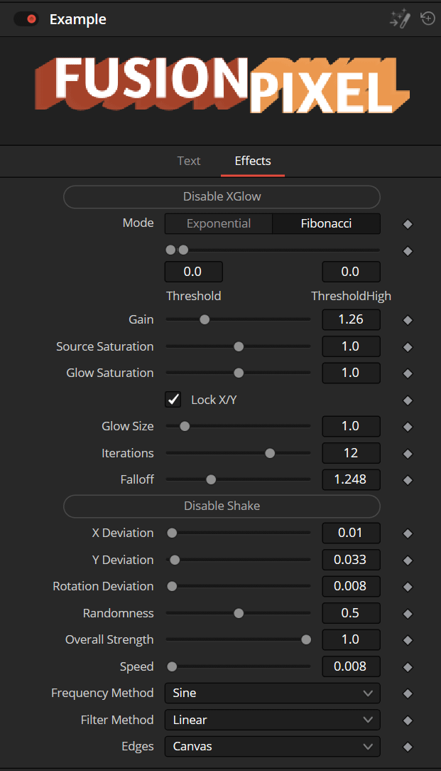Click the Overall Strength slider handle
Screen dimensions: 441x771
(306, 639)
